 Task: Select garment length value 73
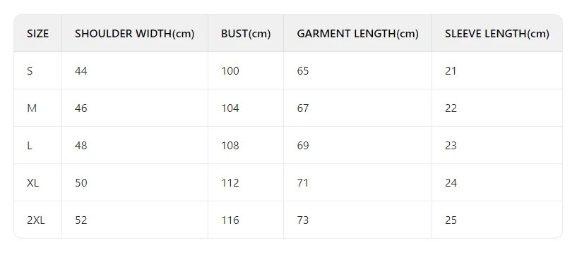pos(303,220)
